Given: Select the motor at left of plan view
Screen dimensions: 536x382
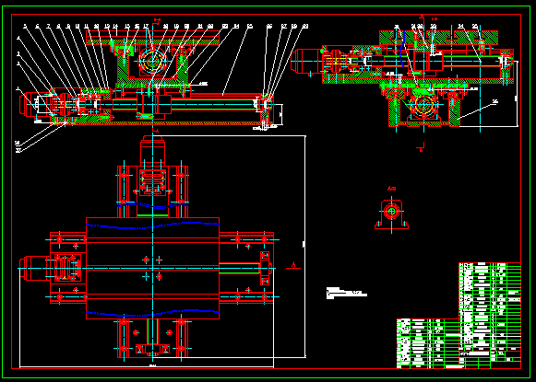Looking at the screenshot, I should coord(34,269).
